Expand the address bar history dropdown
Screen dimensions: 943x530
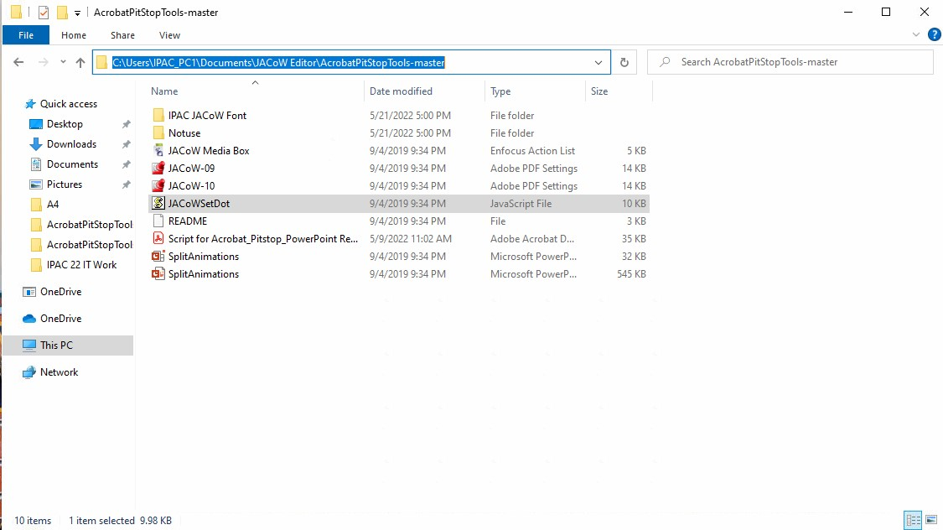click(598, 62)
